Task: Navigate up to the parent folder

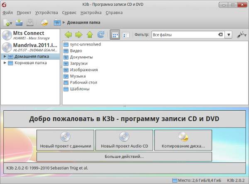Action: coord(90,35)
